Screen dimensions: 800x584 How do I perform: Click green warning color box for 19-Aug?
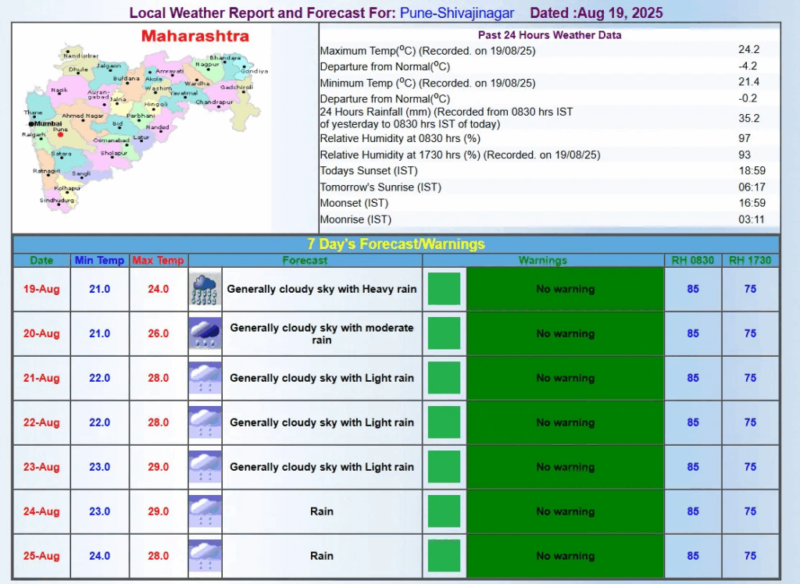click(444, 289)
